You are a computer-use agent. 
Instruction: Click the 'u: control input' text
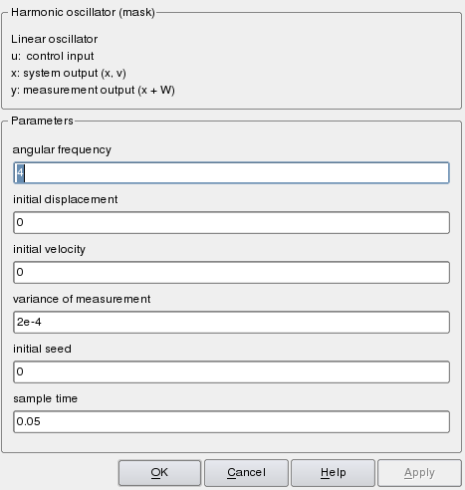pos(53,56)
